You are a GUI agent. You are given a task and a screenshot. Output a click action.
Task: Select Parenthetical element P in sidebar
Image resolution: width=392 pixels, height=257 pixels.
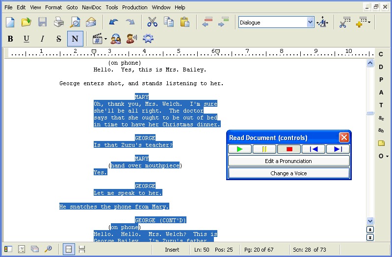click(381, 80)
